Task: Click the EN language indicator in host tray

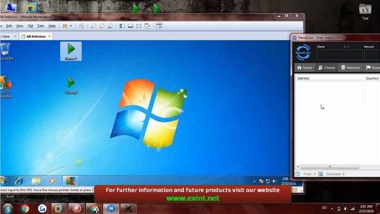Action: point(324,208)
